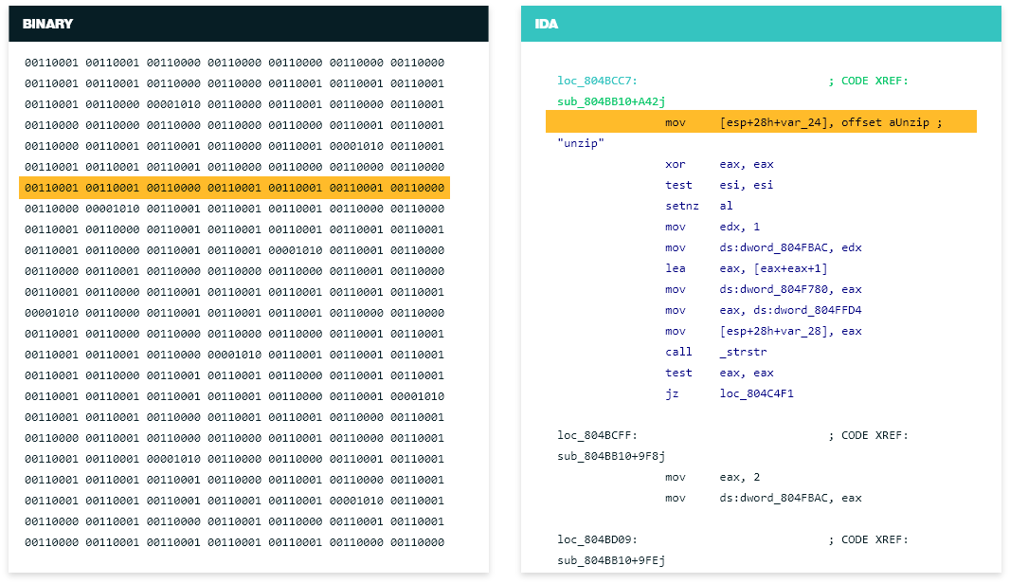Select the IDA panel header
This screenshot has height=584, width=1010.
tap(760, 24)
